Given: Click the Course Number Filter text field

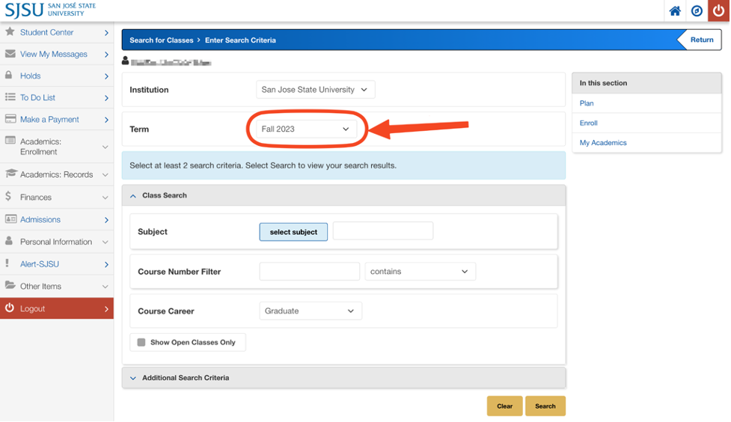Looking at the screenshot, I should point(309,272).
